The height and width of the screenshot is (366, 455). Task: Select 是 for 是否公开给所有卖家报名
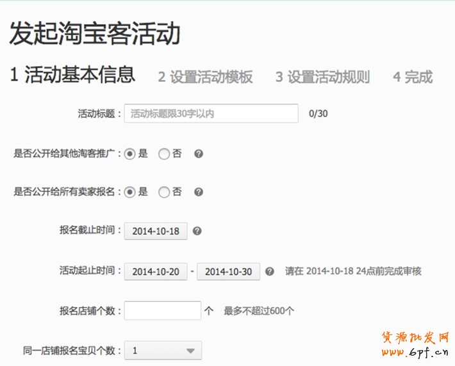pyautogui.click(x=129, y=192)
